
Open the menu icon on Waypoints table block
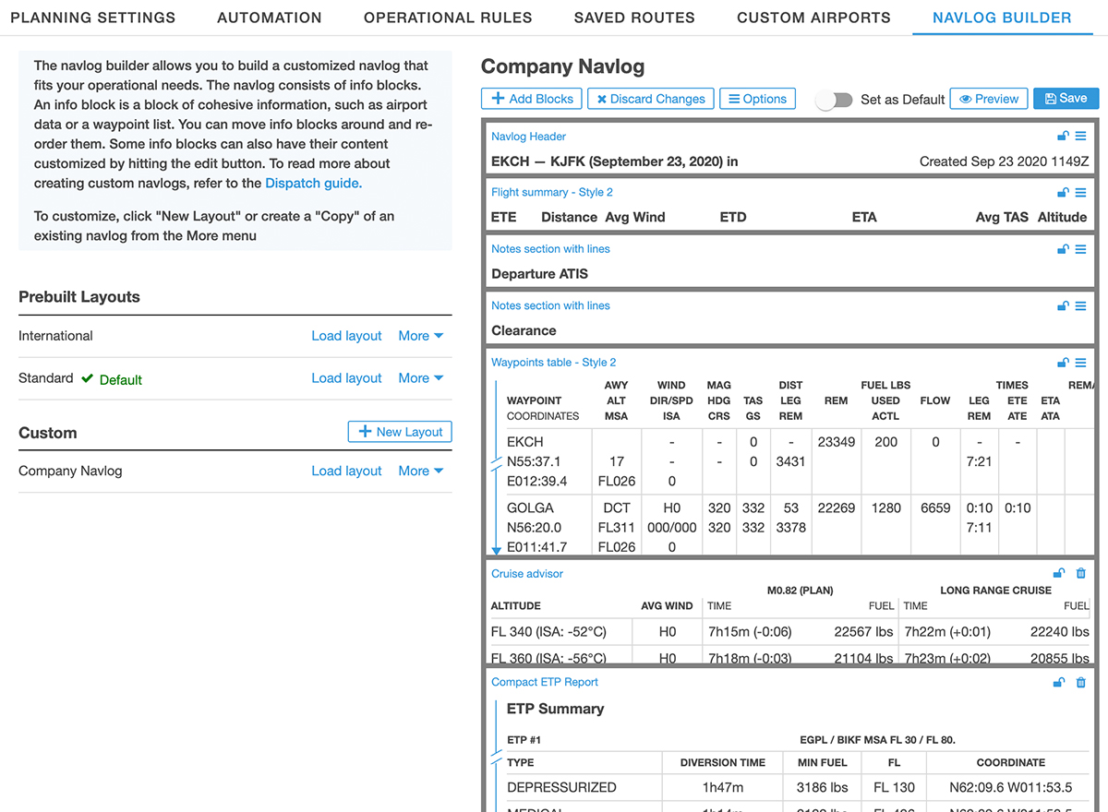pos(1080,363)
